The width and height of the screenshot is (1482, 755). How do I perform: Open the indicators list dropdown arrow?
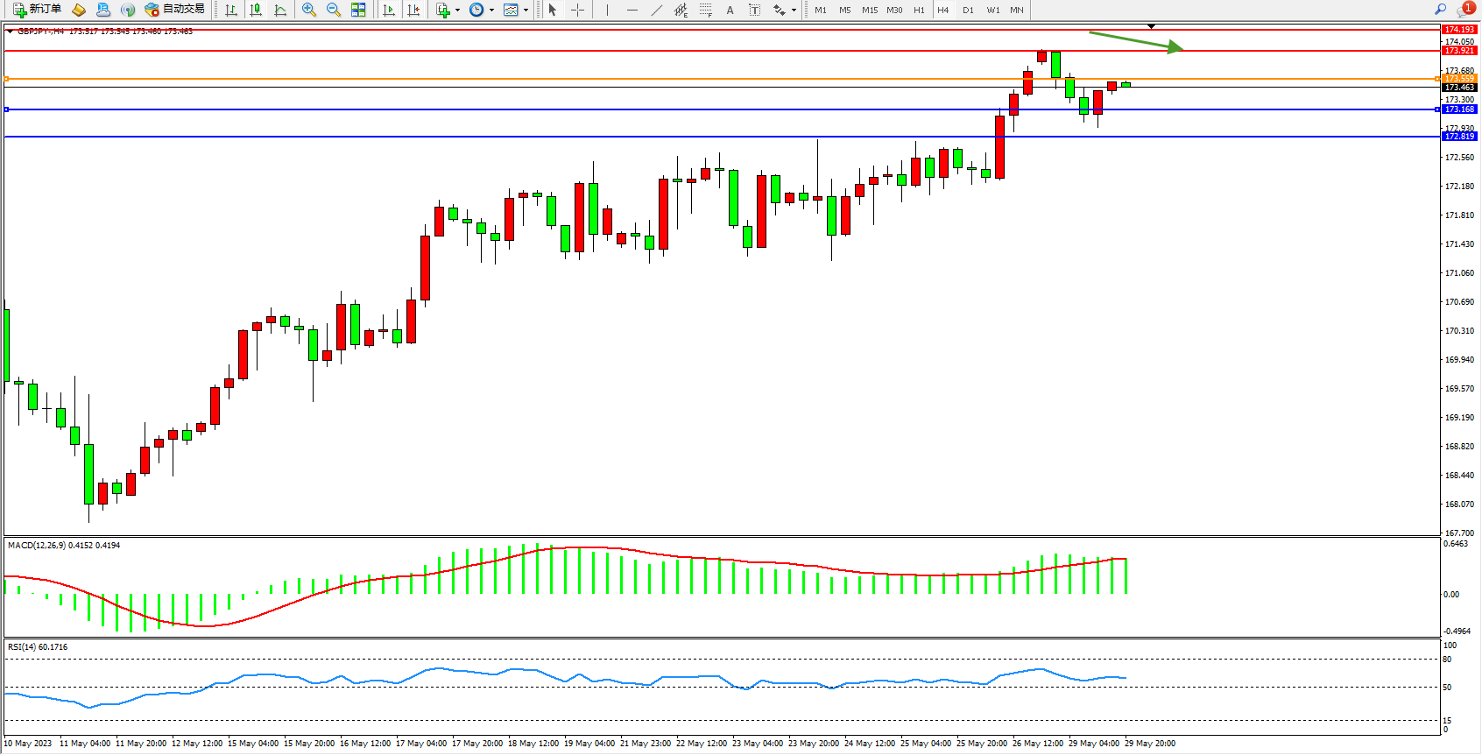[x=457, y=11]
